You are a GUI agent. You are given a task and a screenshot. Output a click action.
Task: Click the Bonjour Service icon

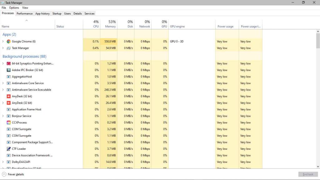pos(8,116)
